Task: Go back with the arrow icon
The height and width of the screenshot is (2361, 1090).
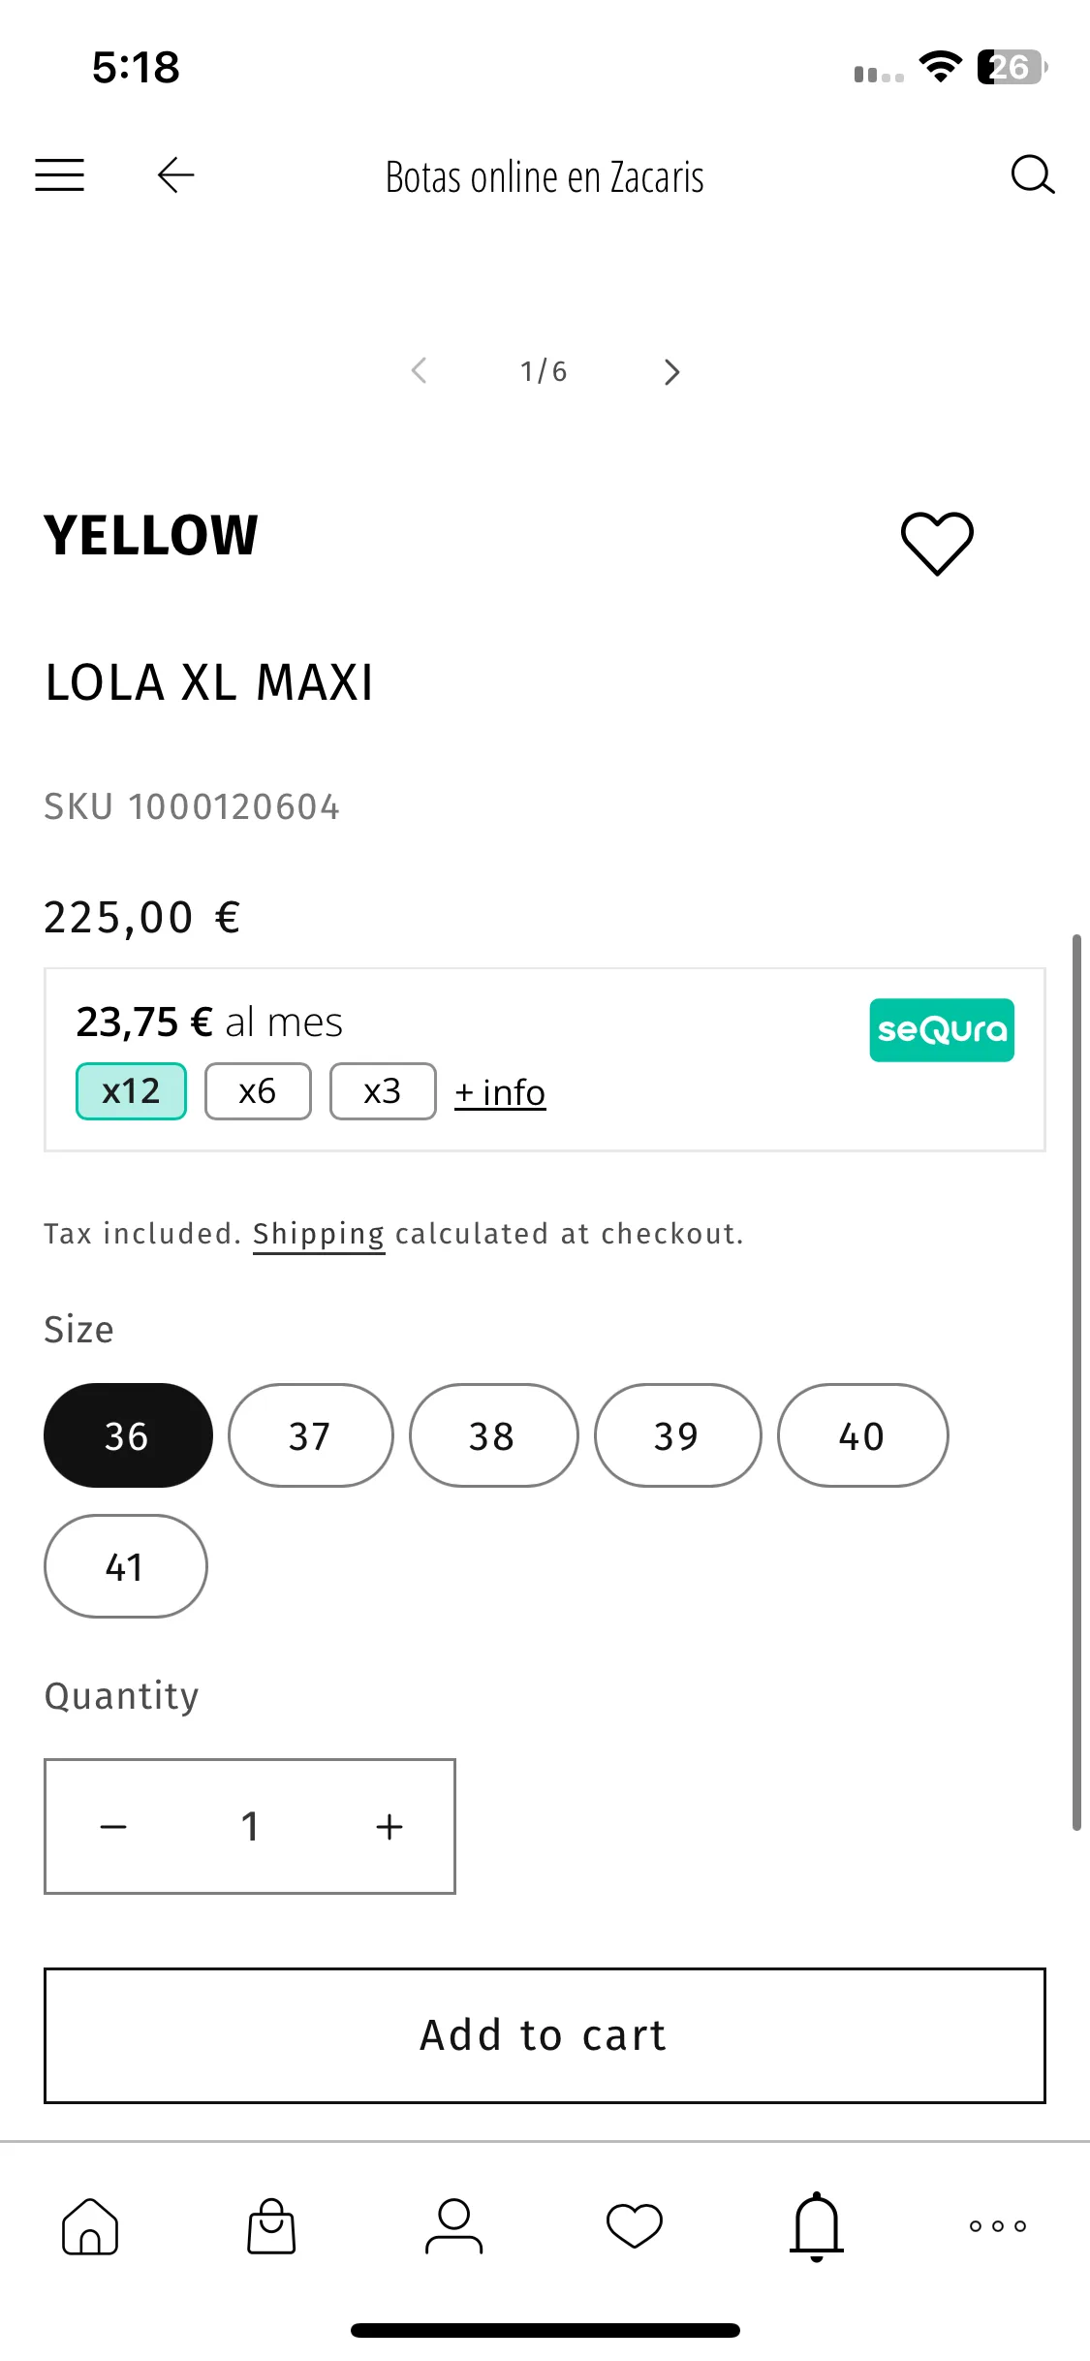Action: coord(176,175)
